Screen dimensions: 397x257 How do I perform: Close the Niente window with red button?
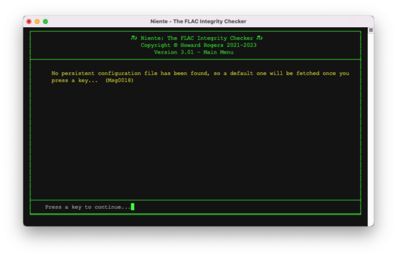tap(29, 22)
